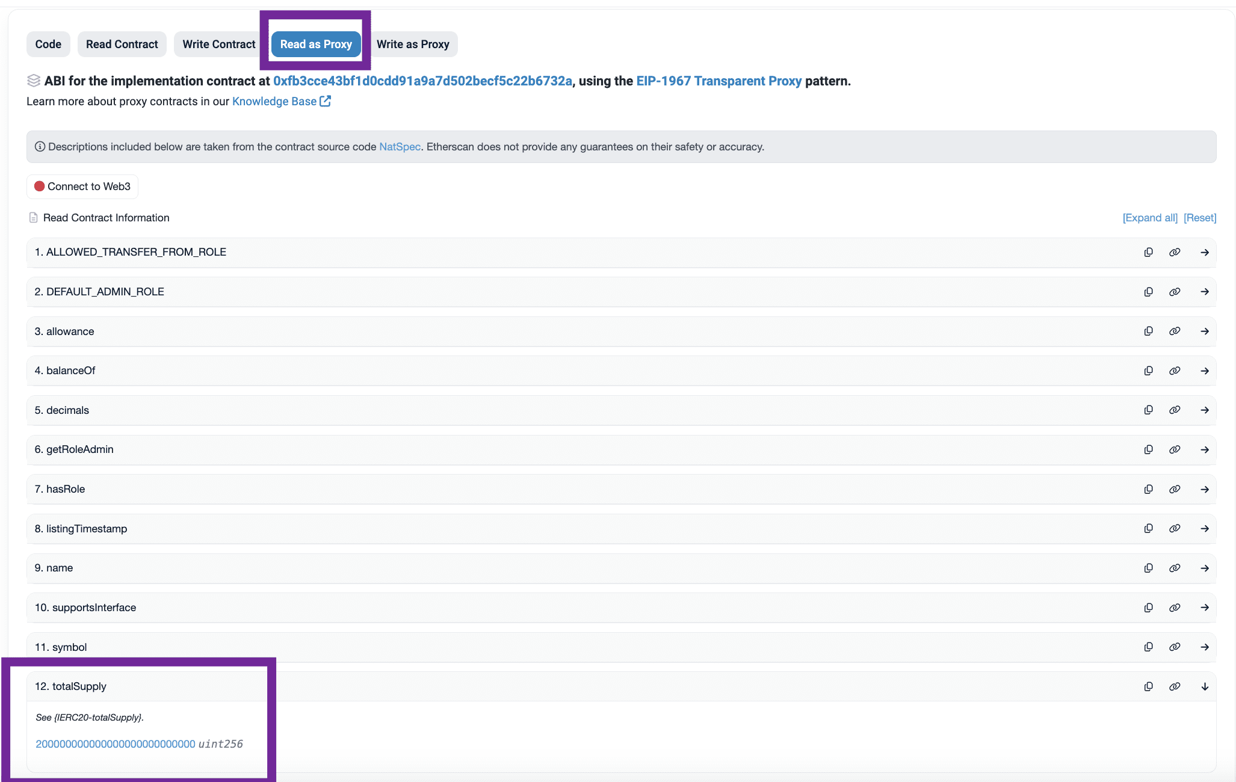Copy permalink icon for DEFAULT_ADMIN_ROLE row

(1174, 292)
